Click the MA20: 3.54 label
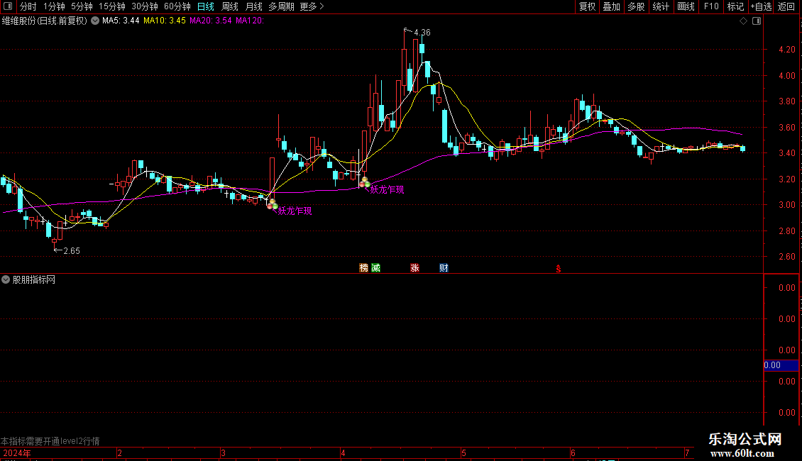This screenshot has width=802, height=461. click(x=210, y=21)
